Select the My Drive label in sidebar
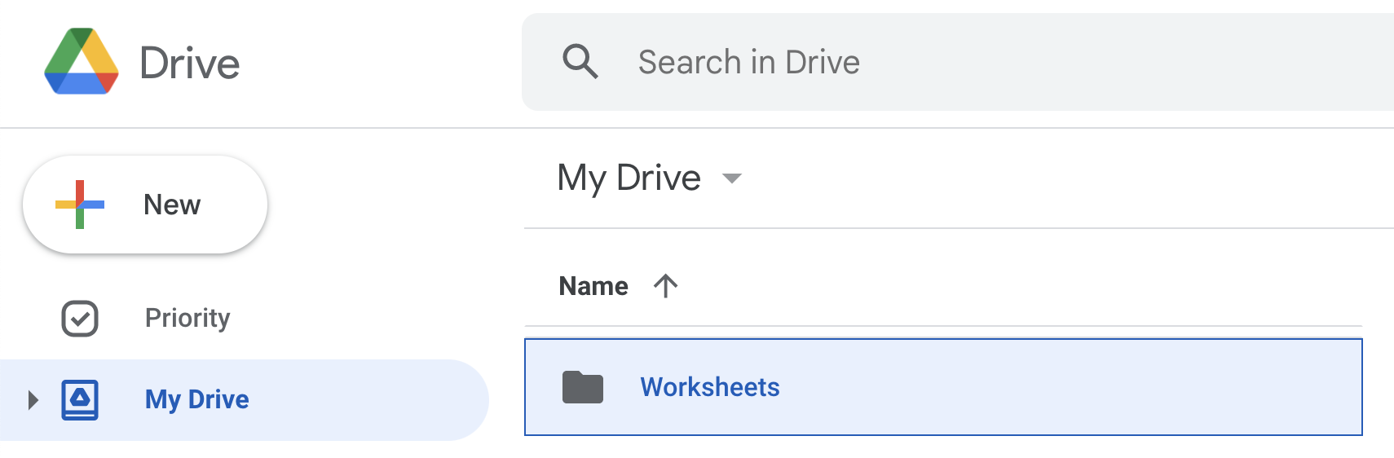The height and width of the screenshot is (458, 1394). pos(197,399)
